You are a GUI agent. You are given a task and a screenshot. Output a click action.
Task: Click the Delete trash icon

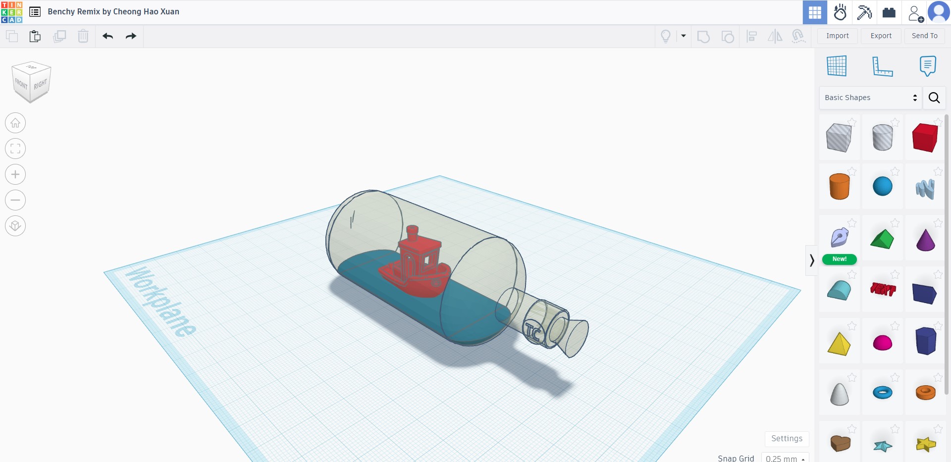click(x=83, y=36)
